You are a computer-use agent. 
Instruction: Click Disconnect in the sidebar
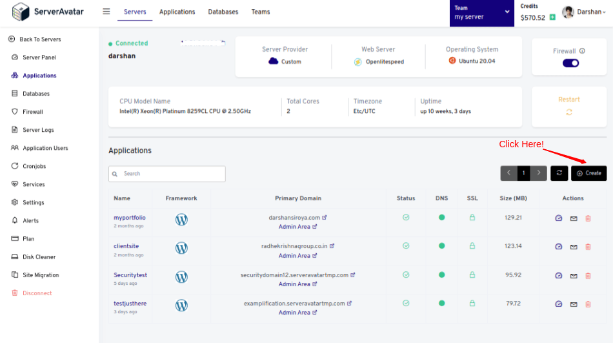[37, 293]
